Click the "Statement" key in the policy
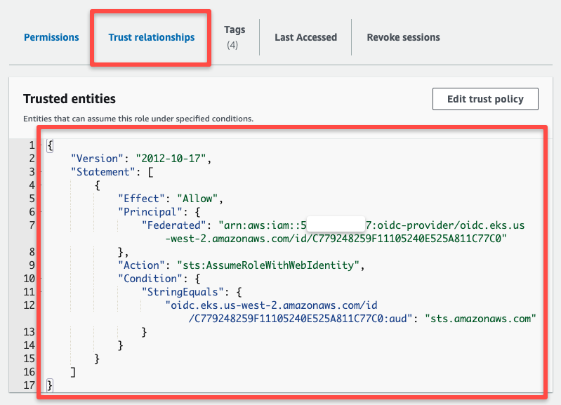 point(101,172)
